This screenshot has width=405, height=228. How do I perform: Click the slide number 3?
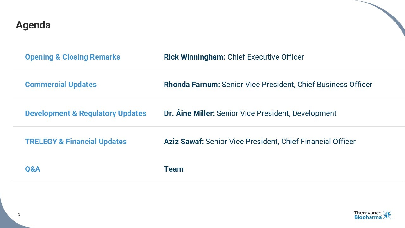coord(19,215)
